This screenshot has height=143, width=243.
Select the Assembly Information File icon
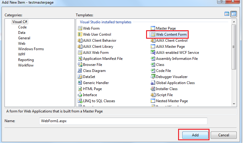153,59
